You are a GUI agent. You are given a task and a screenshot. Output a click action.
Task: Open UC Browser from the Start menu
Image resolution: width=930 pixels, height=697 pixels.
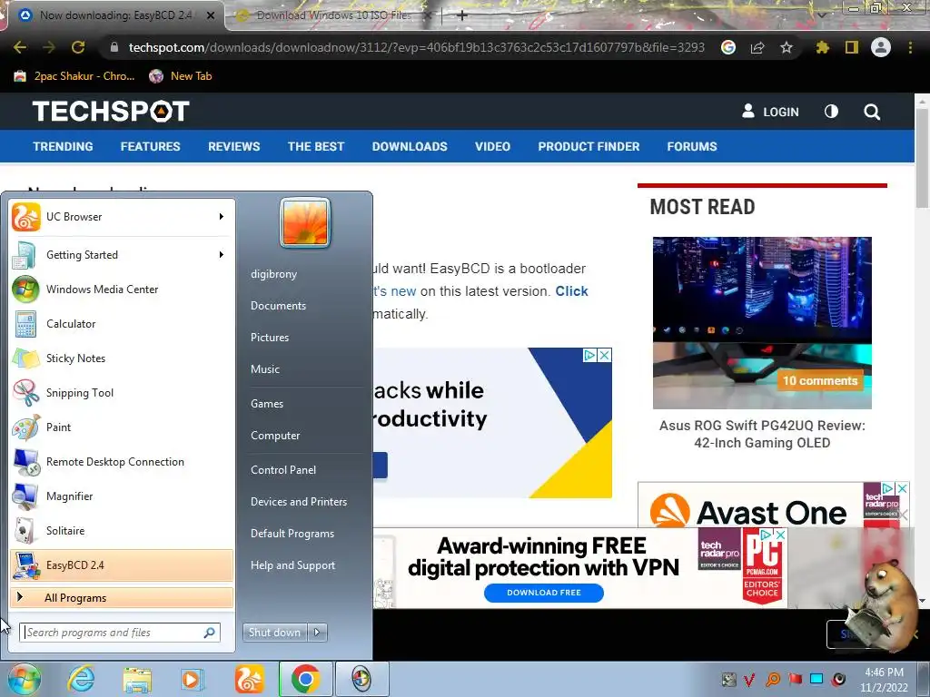[x=121, y=217]
